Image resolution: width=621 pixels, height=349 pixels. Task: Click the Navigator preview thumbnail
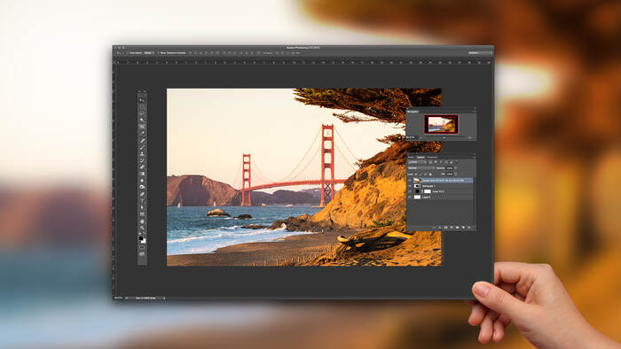click(x=441, y=124)
